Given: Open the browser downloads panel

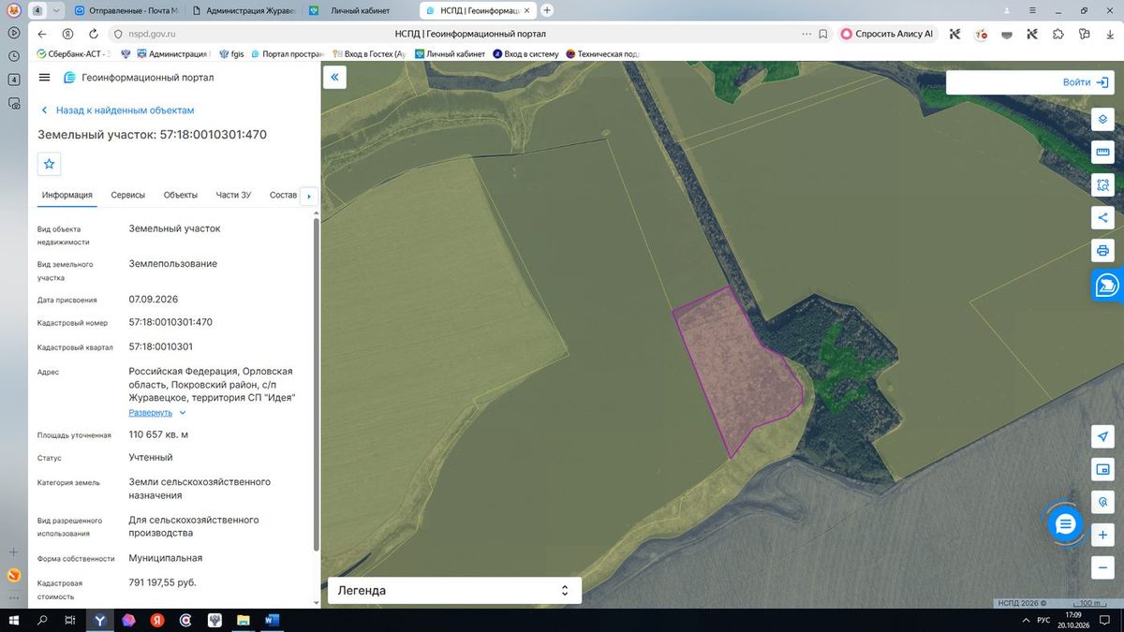Looking at the screenshot, I should [x=1109, y=34].
